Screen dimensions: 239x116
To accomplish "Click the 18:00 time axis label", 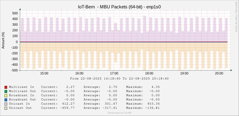I will click(x=149, y=74).
